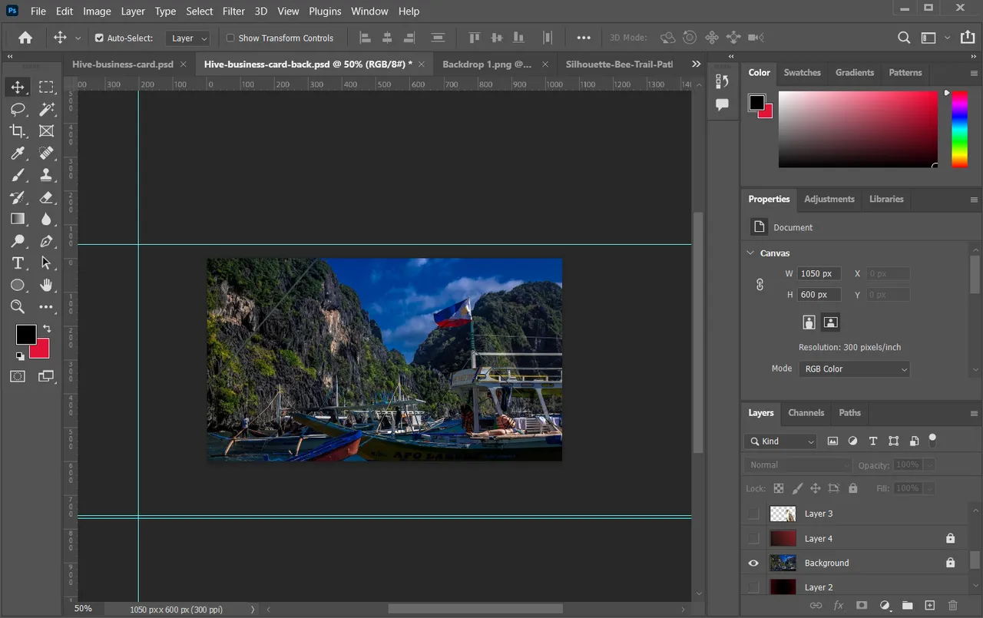
Task: Pick the Horizontal Type tool
Action: (x=18, y=263)
